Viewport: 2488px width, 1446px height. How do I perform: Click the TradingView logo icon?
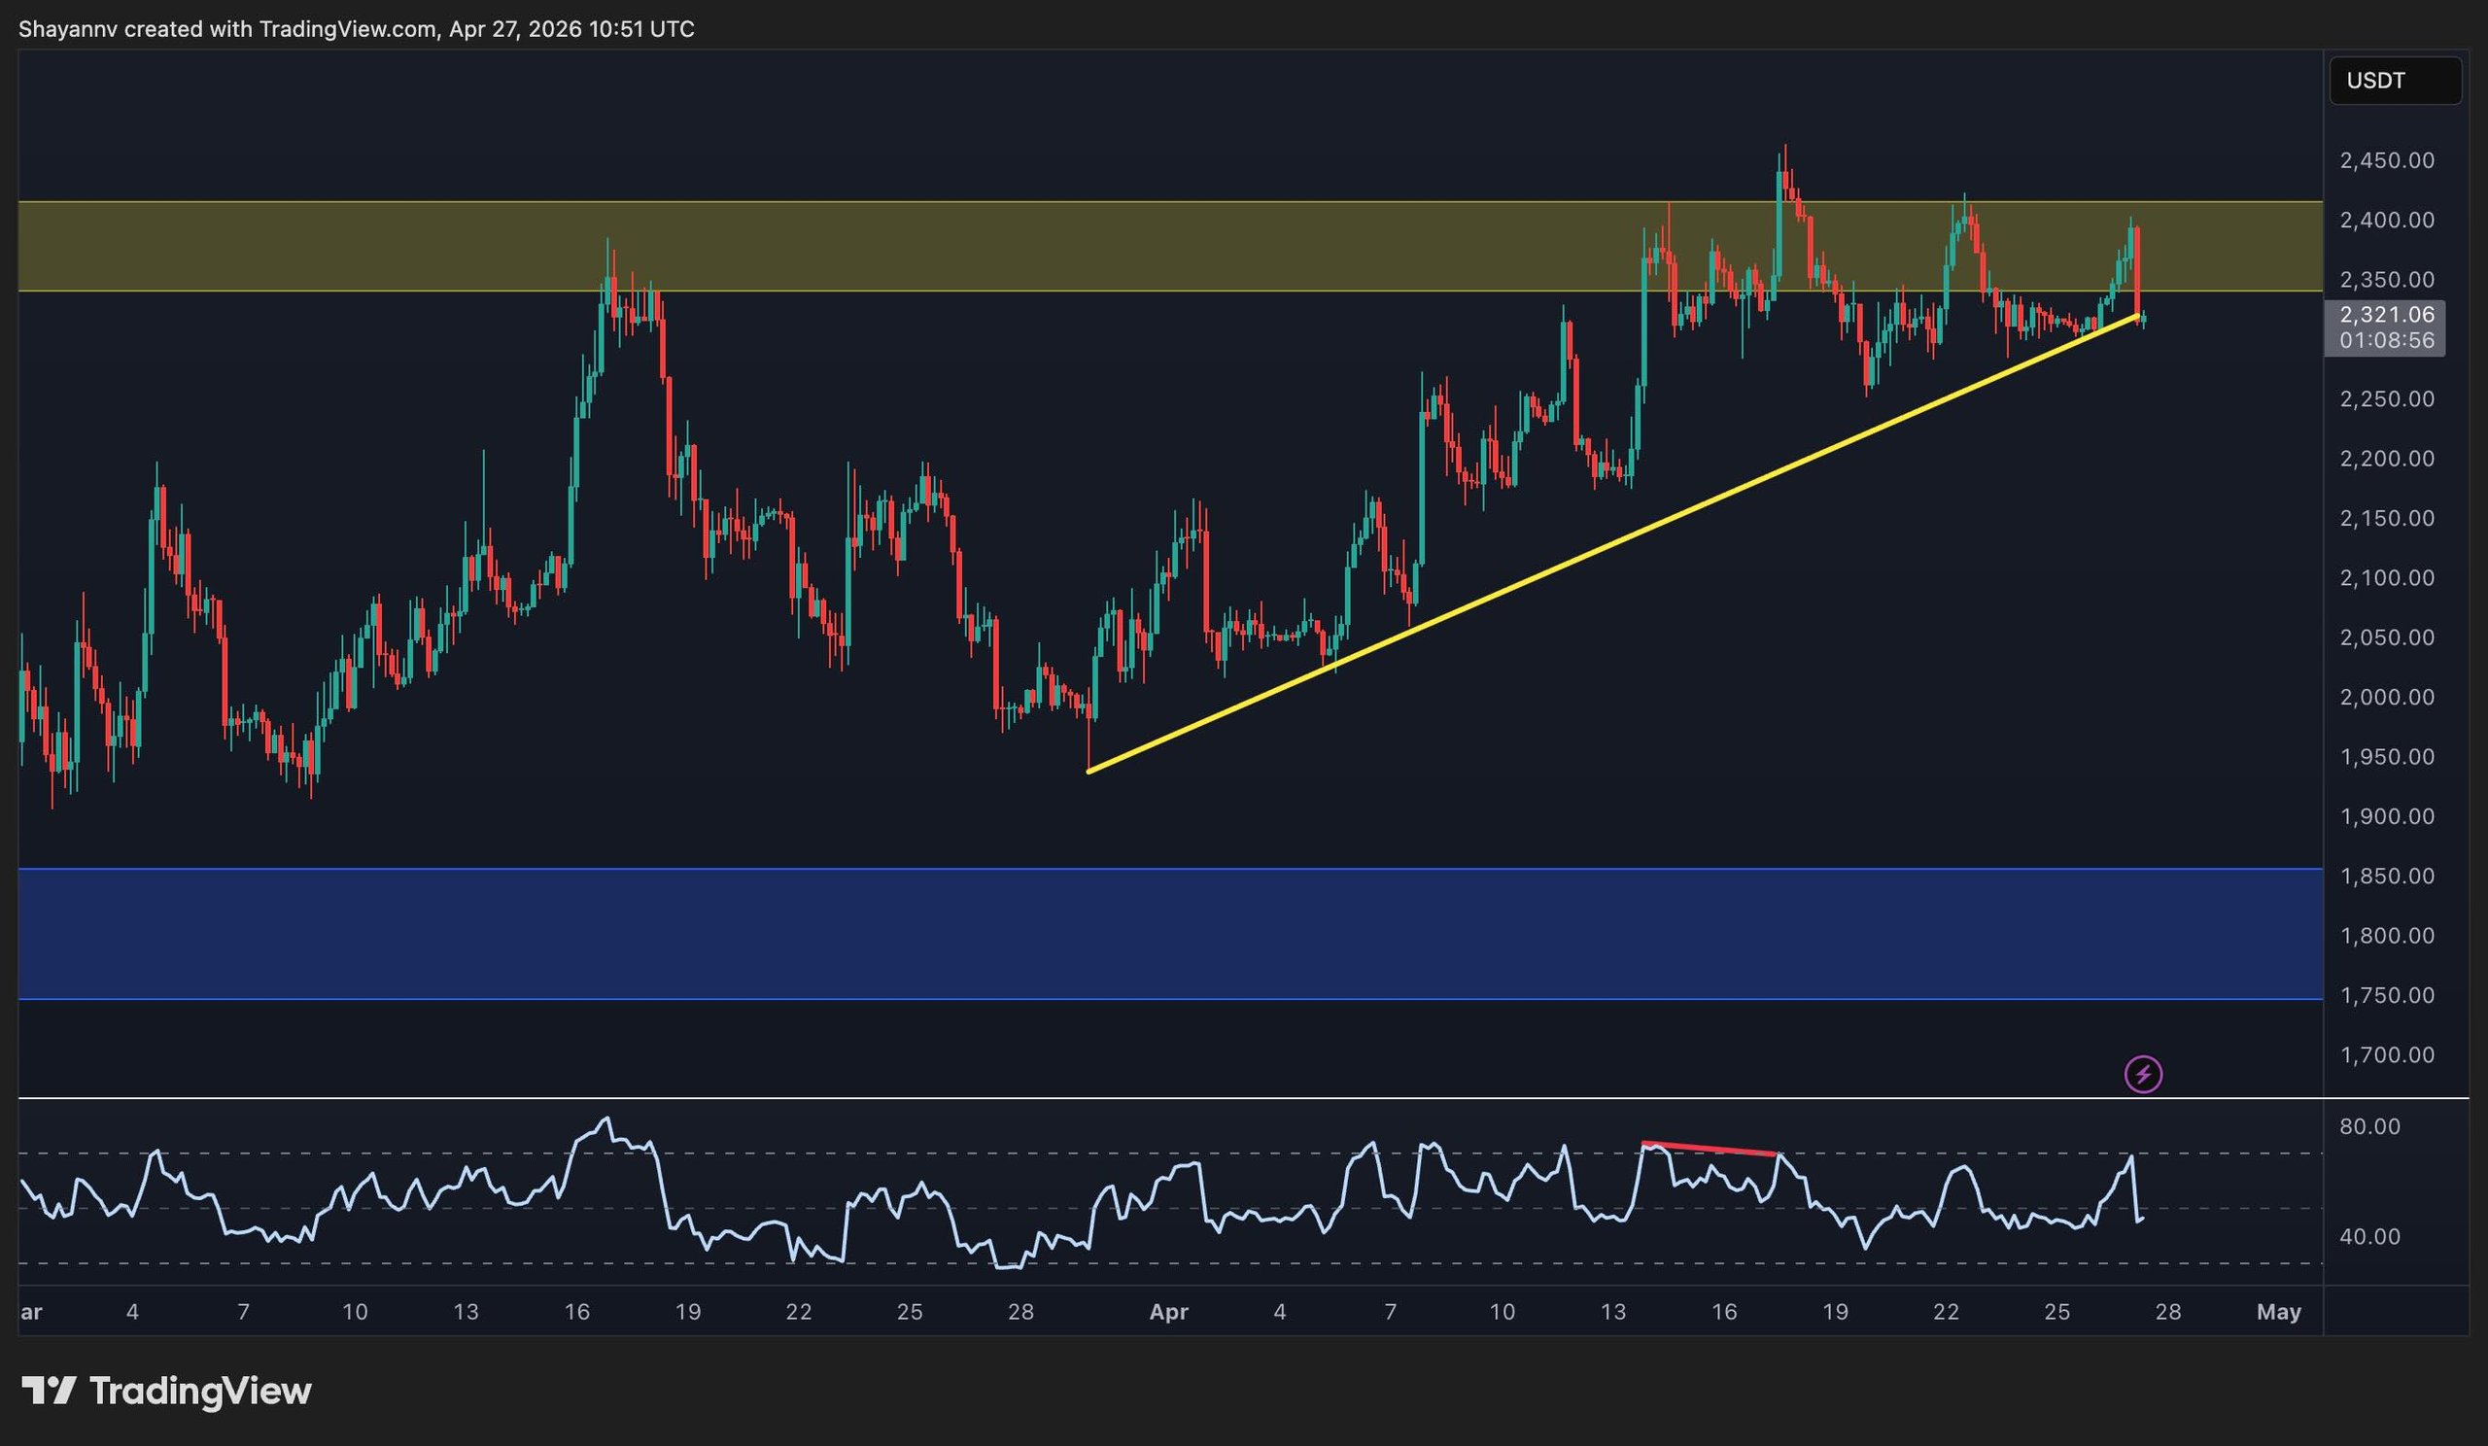point(49,1391)
